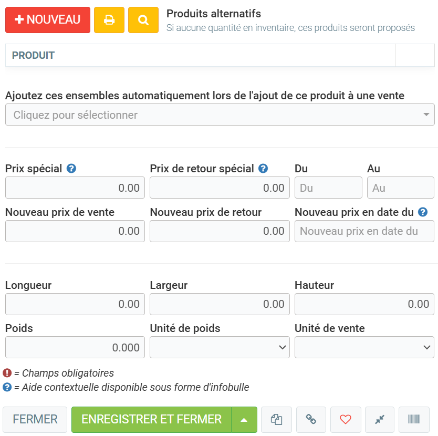
Task: Click the duplicate copy icon button
Action: (277, 419)
